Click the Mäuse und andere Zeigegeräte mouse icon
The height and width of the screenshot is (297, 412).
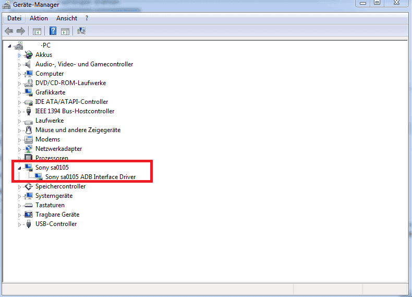tap(28, 130)
